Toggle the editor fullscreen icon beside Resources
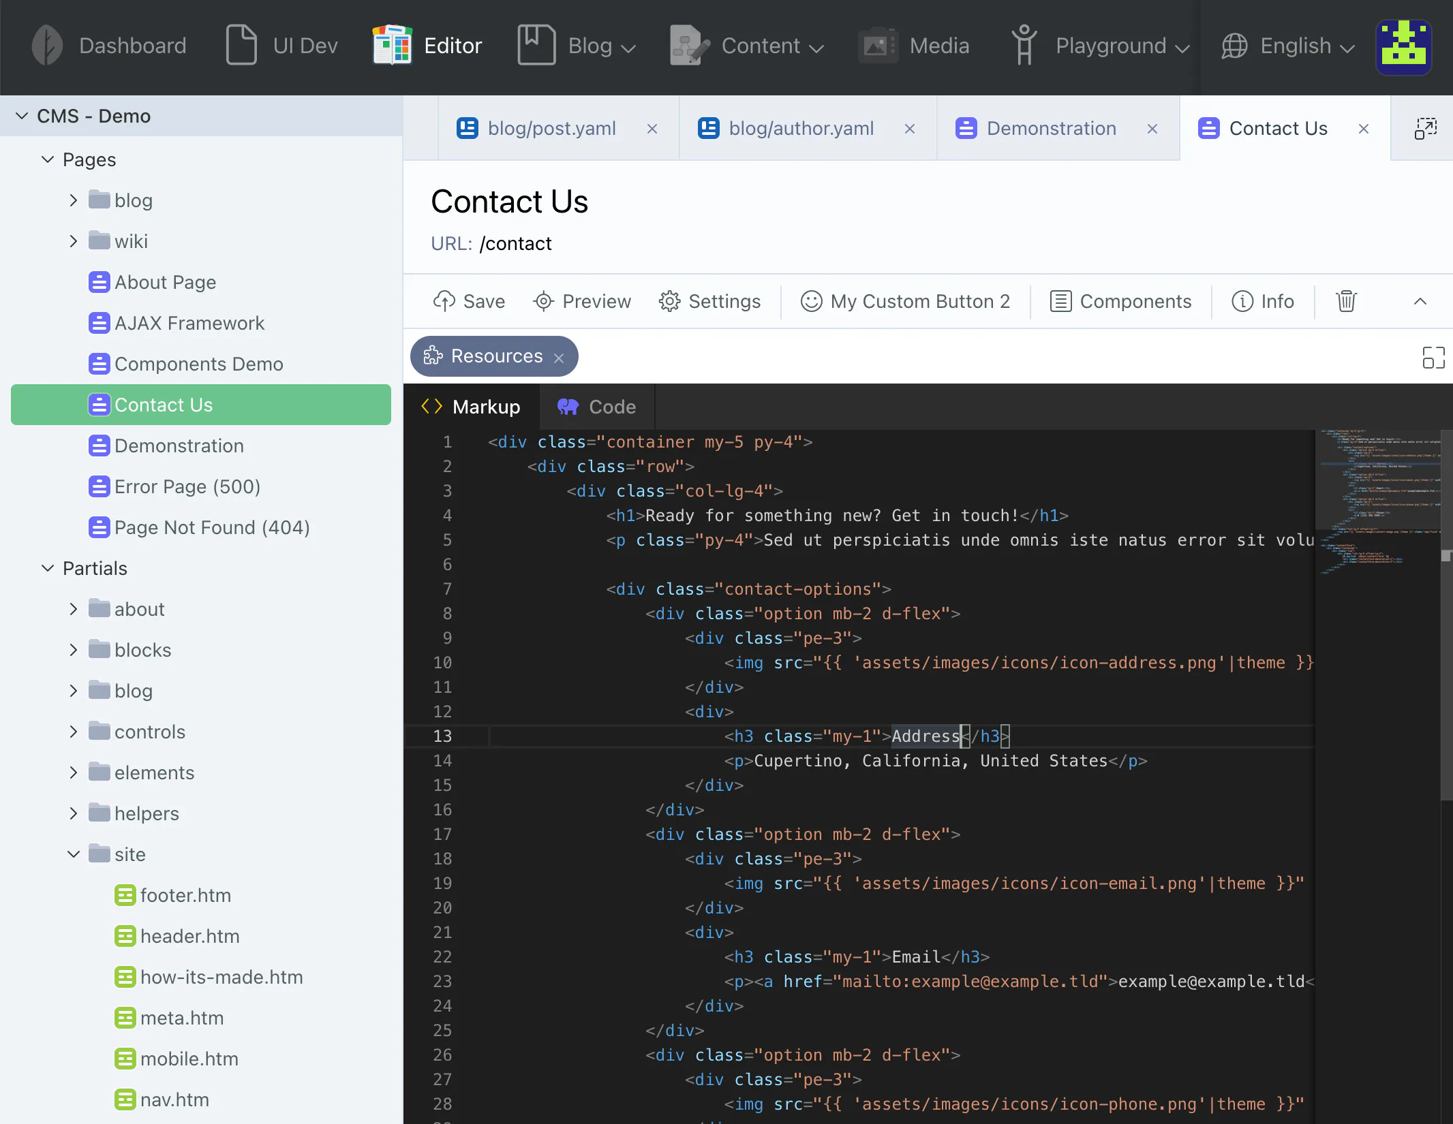This screenshot has height=1124, width=1453. pos(1433,358)
